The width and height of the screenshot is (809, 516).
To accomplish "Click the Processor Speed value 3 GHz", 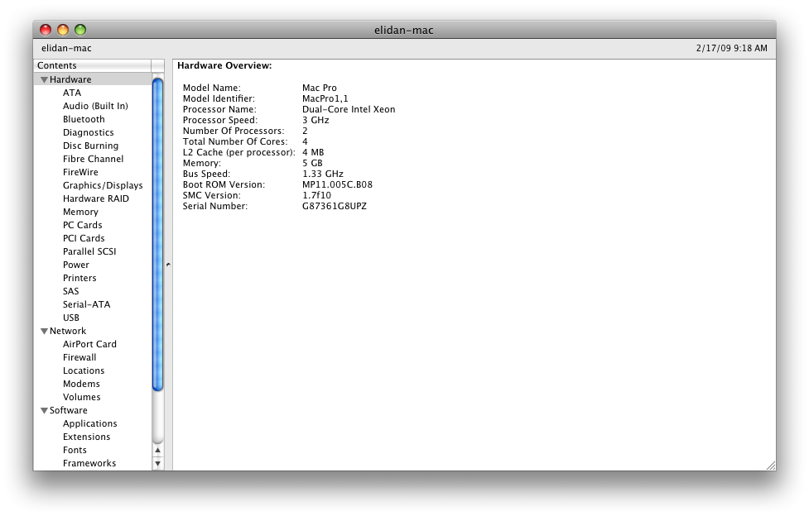I will pyautogui.click(x=315, y=120).
